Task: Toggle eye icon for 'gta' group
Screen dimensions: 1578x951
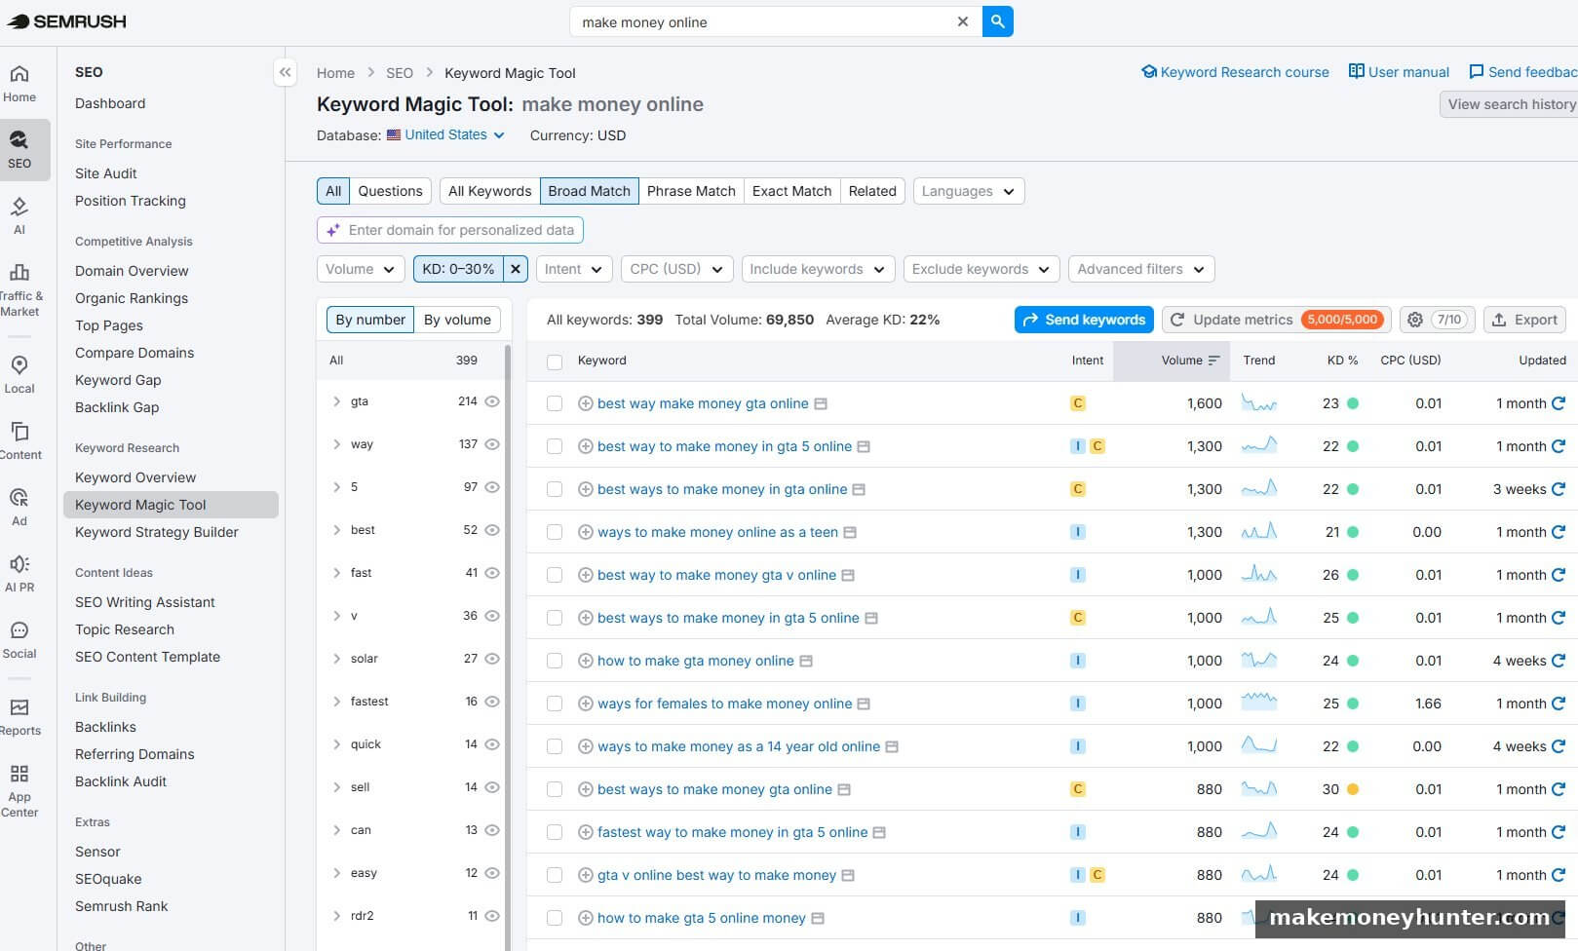Action: pyautogui.click(x=492, y=401)
